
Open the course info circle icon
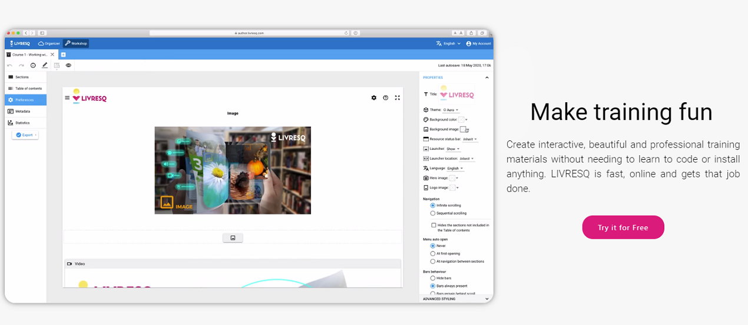pyautogui.click(x=33, y=65)
